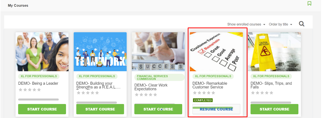Image resolution: width=322 pixels, height=118 pixels.
Task: Open the course search magnifier icon
Action: pyautogui.click(x=302, y=24)
